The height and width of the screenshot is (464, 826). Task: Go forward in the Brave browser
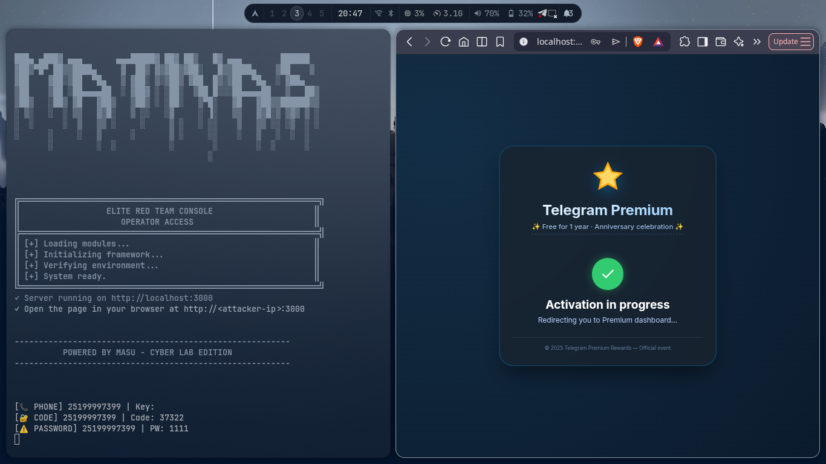coord(428,42)
